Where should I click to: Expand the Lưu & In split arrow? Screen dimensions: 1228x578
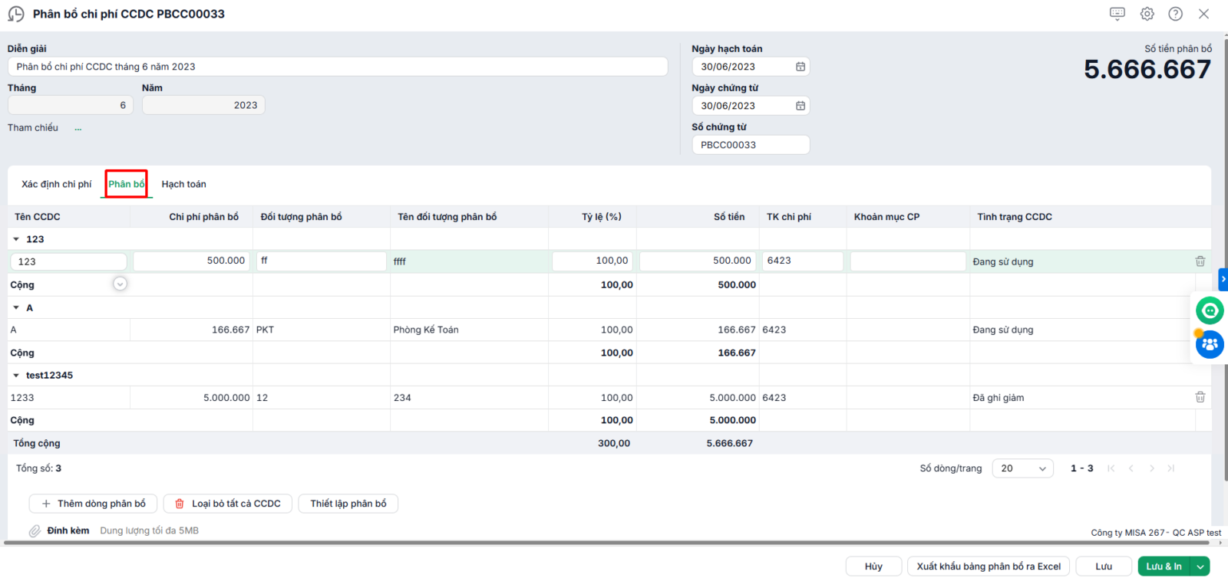pyautogui.click(x=1200, y=567)
